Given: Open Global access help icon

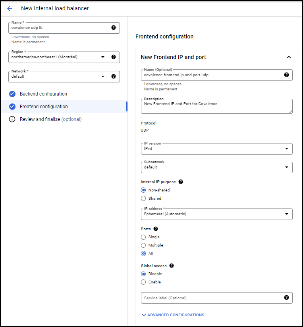Looking at the screenshot, I should tap(172, 266).
